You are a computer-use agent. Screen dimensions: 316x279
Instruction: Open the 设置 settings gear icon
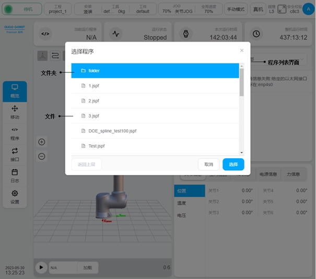pyautogui.click(x=15, y=197)
